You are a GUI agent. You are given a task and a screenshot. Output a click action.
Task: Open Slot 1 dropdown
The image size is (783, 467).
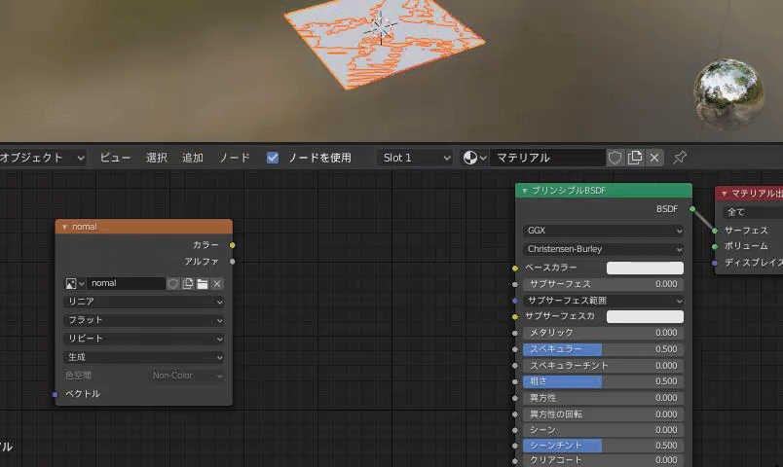(415, 159)
